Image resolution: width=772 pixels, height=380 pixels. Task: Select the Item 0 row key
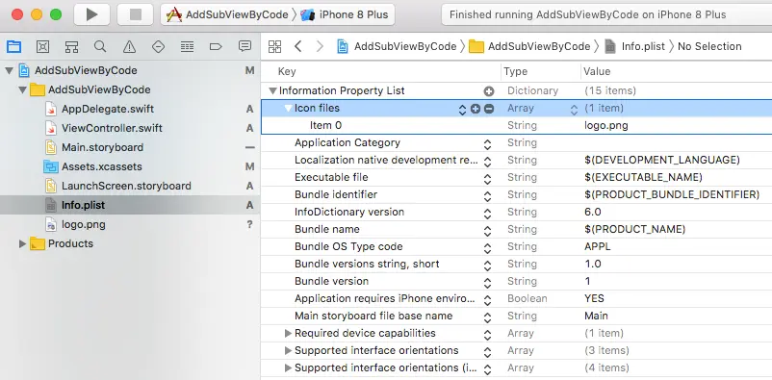tap(326, 125)
